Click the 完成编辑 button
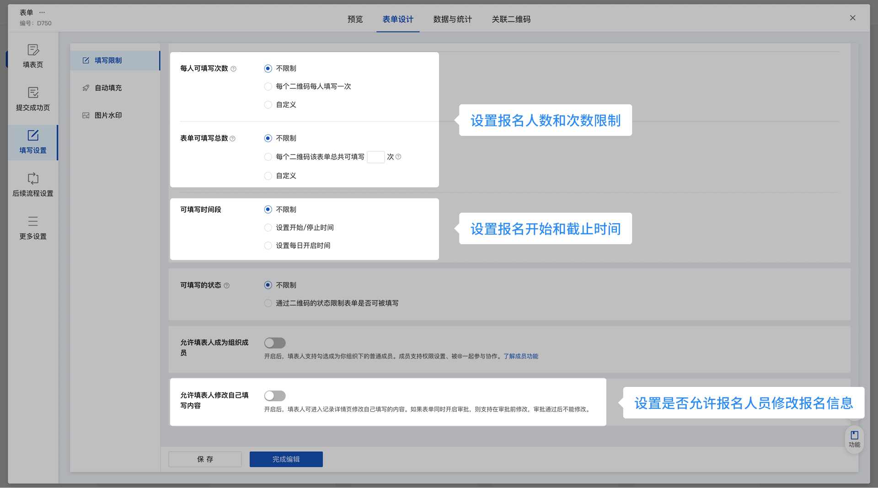878x488 pixels. (286, 459)
